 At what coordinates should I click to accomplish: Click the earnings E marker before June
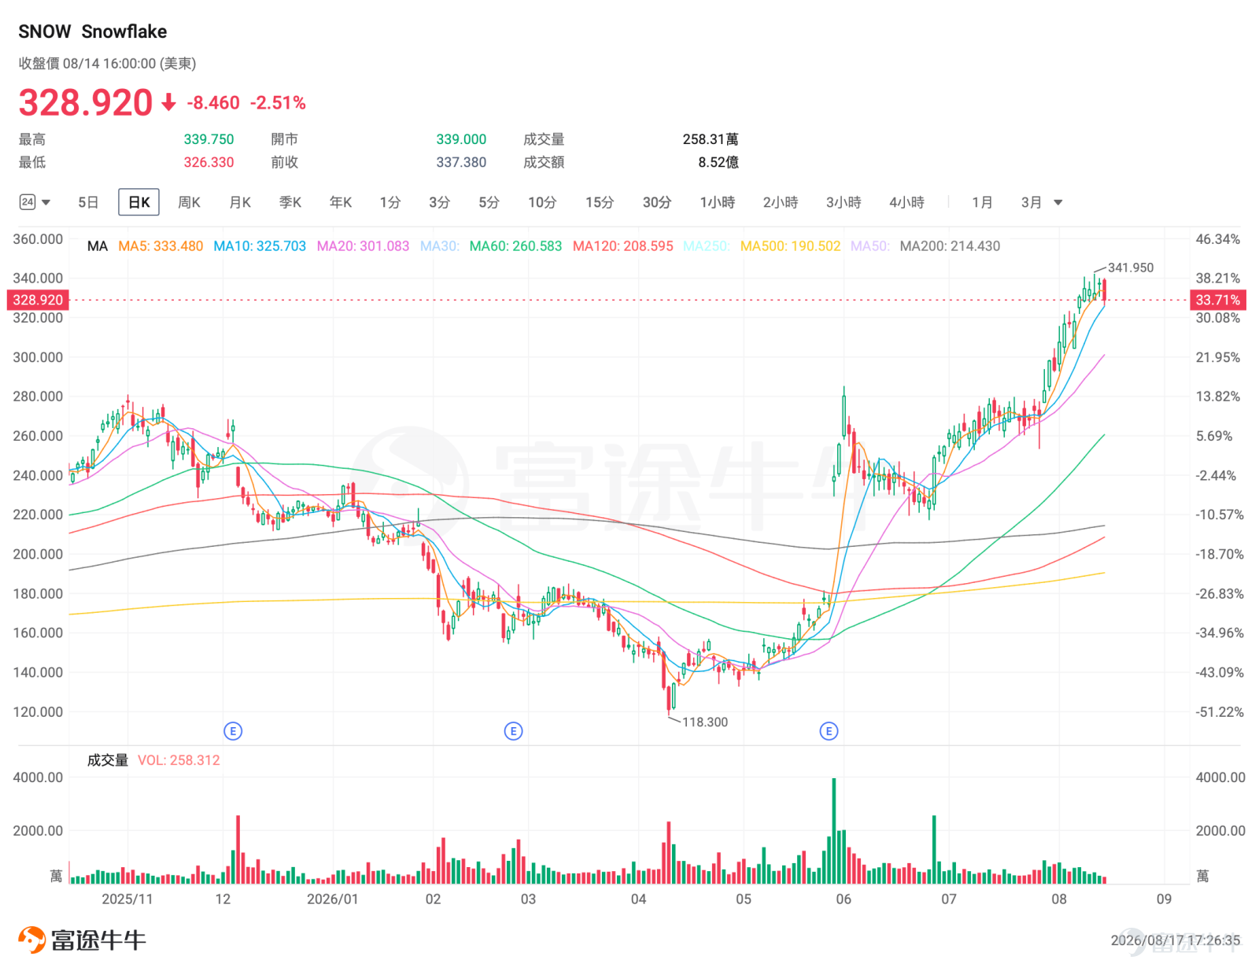point(829,731)
